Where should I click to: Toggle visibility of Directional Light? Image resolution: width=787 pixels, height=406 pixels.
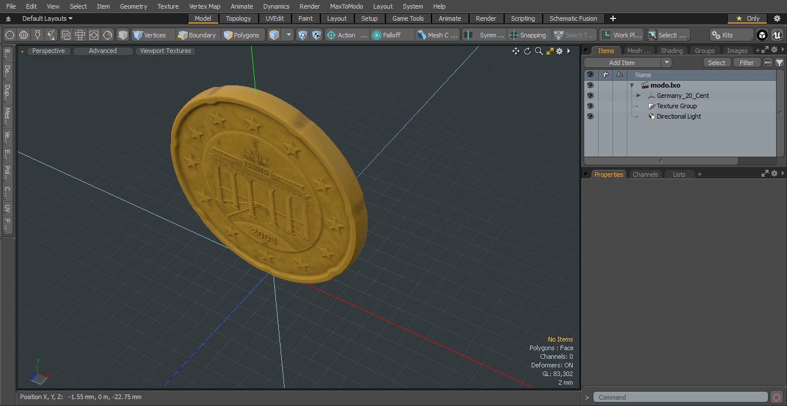tap(590, 116)
